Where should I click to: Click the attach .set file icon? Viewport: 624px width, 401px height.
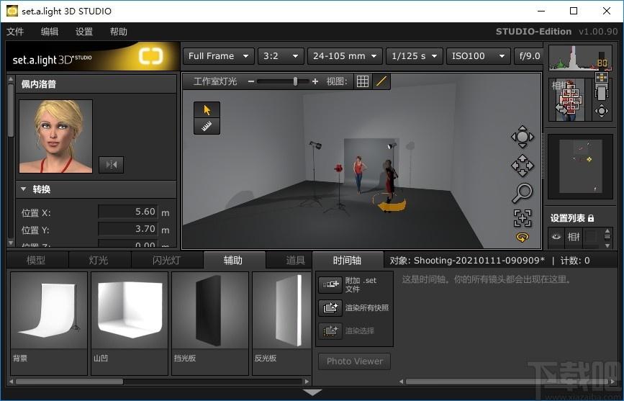click(330, 284)
